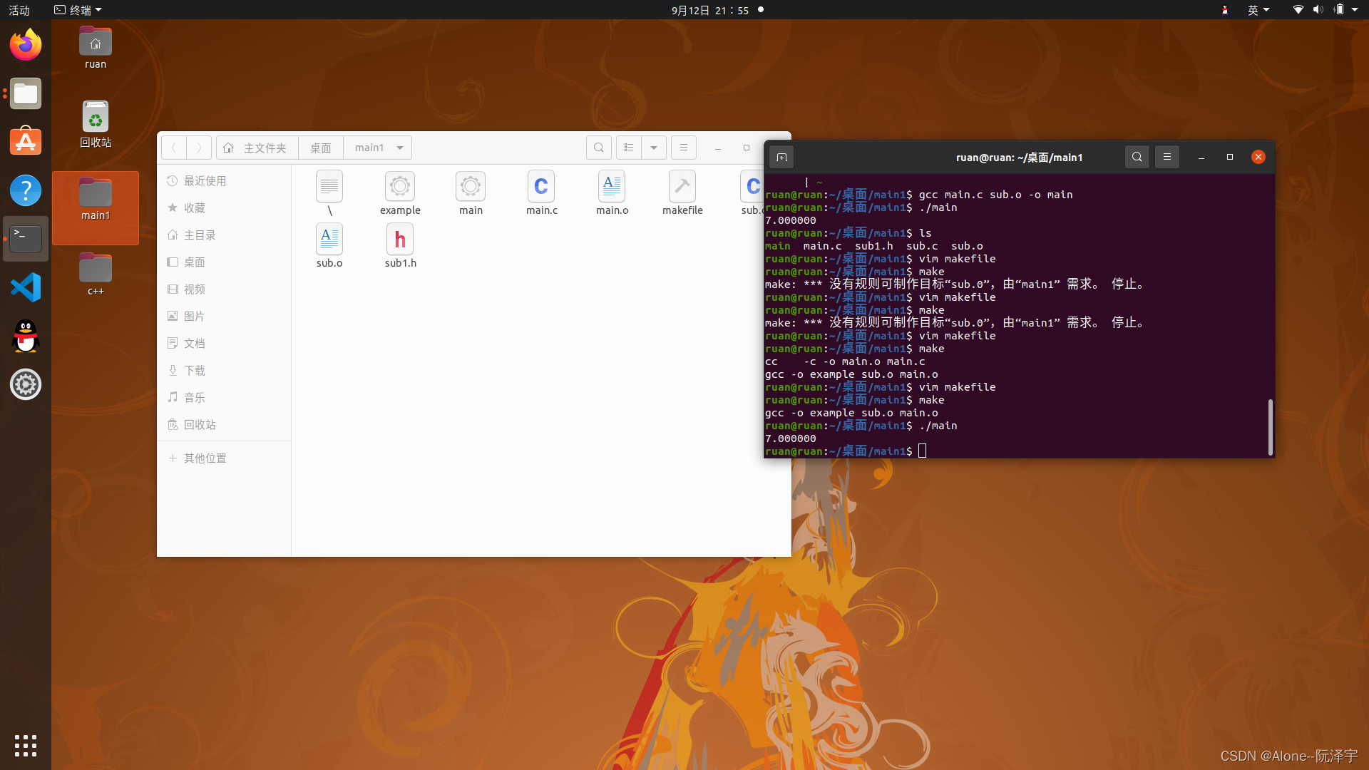Click the 桌面 path breadcrumb
This screenshot has height=770, width=1369.
321,148
